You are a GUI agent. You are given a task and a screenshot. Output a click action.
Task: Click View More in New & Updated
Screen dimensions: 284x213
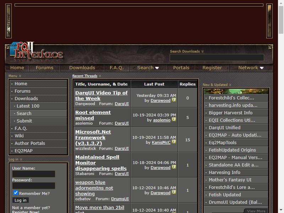[256, 211]
